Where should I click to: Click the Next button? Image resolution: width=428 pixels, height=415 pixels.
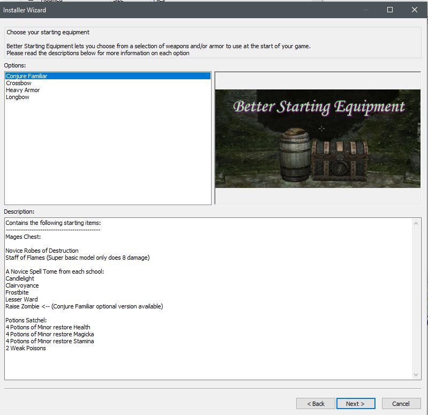pos(356,404)
